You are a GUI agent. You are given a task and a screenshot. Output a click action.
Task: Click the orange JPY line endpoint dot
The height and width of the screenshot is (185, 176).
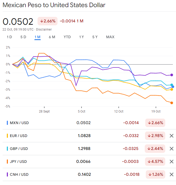[172, 103]
